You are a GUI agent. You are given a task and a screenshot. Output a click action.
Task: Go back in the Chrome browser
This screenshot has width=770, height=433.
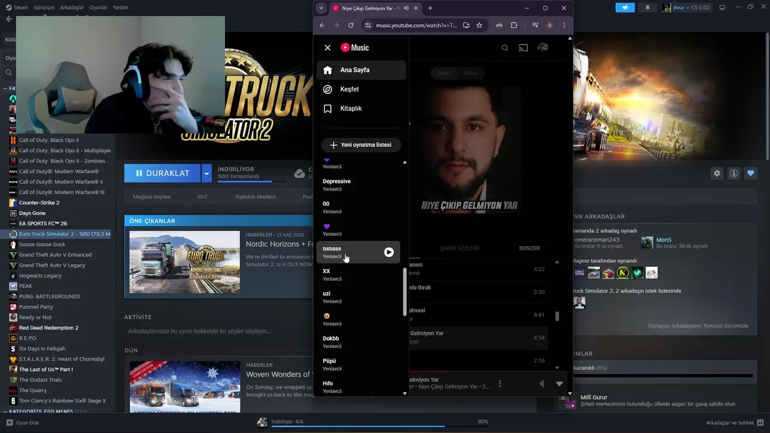click(x=322, y=25)
